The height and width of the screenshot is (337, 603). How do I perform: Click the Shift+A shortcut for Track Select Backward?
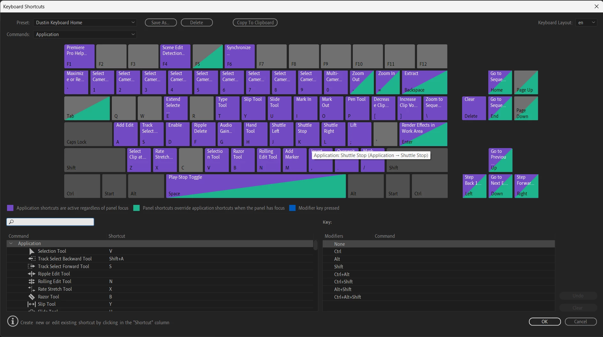pos(116,259)
